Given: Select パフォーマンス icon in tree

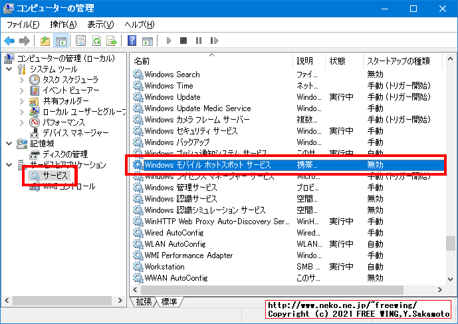Looking at the screenshot, I should coord(35,122).
